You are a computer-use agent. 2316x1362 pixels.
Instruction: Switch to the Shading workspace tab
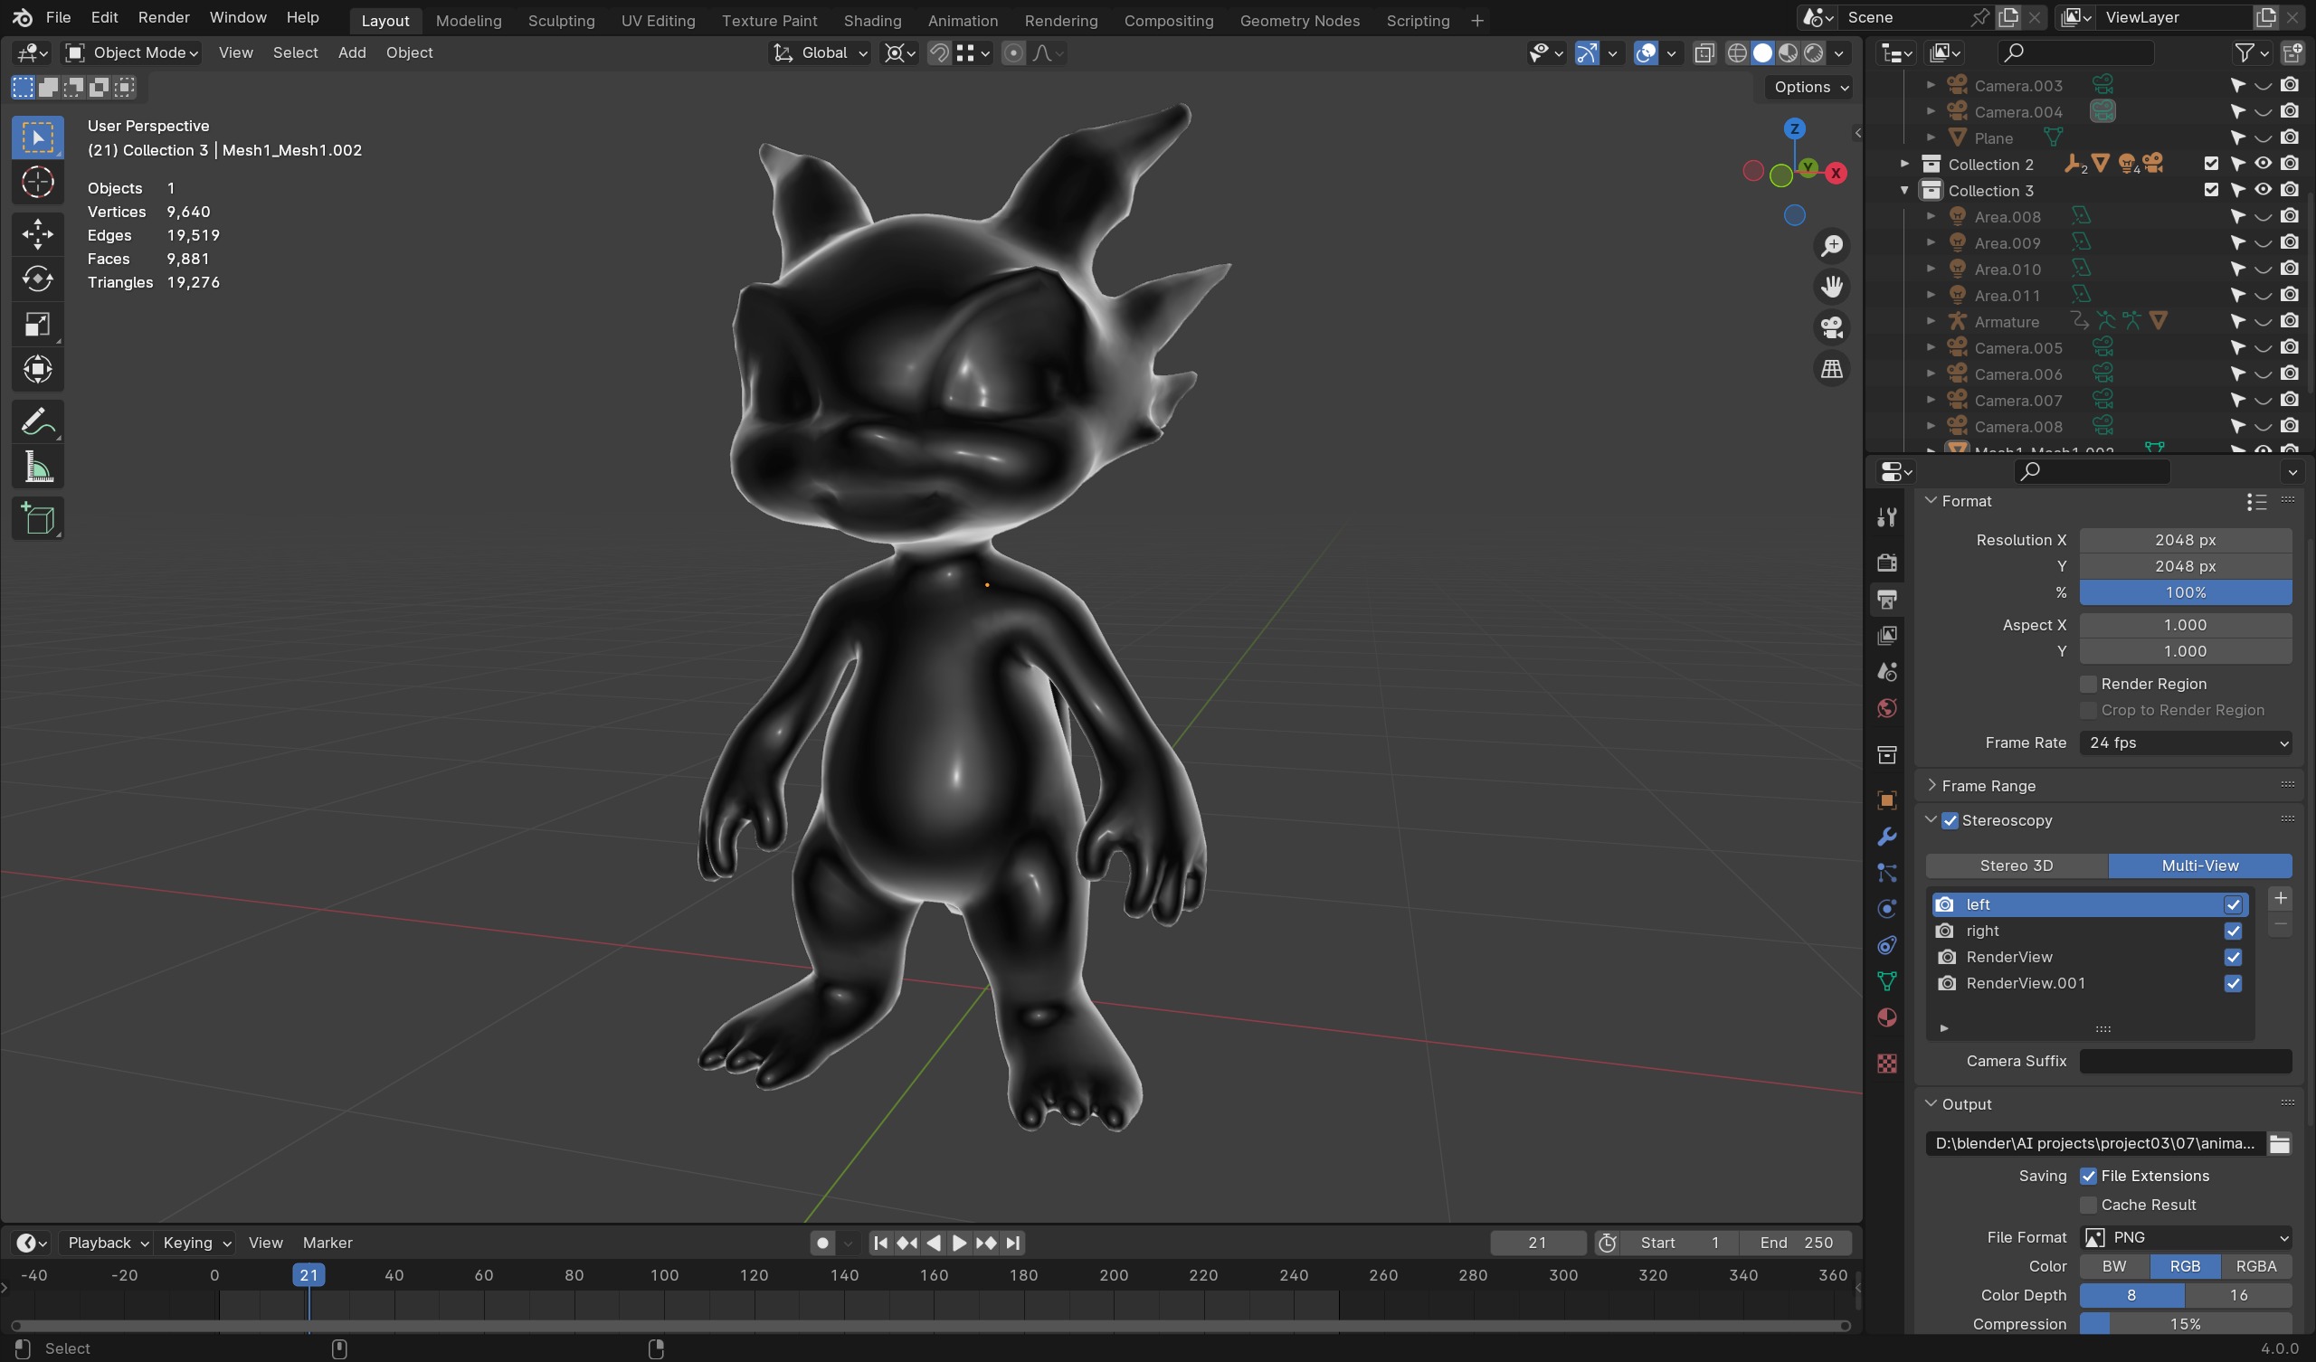pyautogui.click(x=872, y=20)
